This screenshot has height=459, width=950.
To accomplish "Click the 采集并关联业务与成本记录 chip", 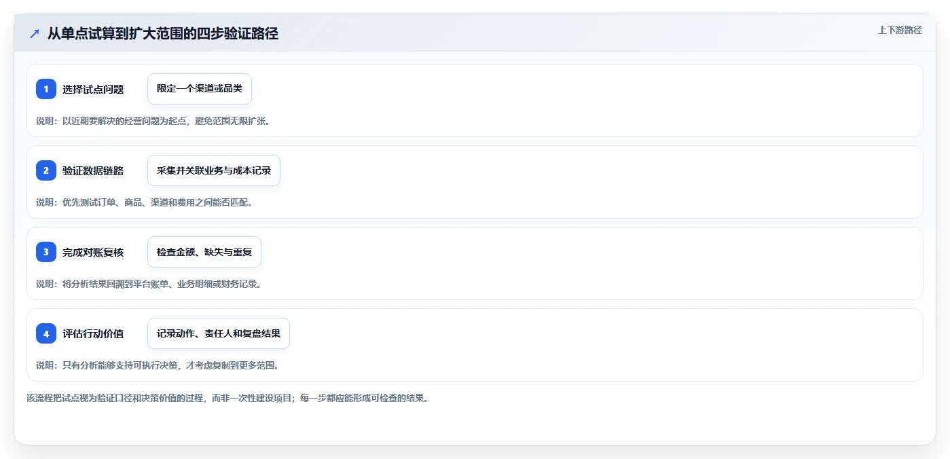I will pos(214,170).
